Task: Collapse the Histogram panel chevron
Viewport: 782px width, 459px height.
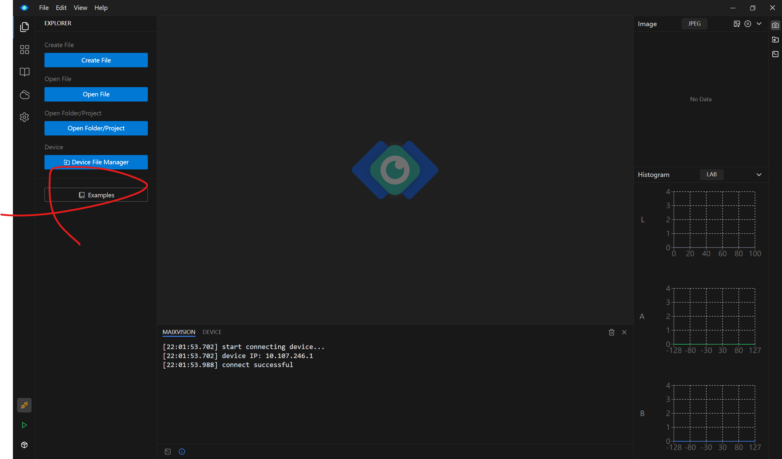Action: click(759, 175)
